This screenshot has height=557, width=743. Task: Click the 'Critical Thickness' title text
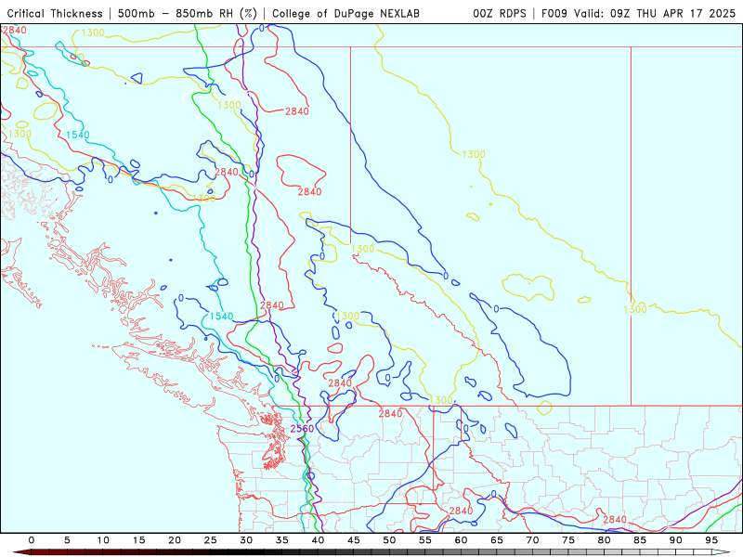[55, 14]
